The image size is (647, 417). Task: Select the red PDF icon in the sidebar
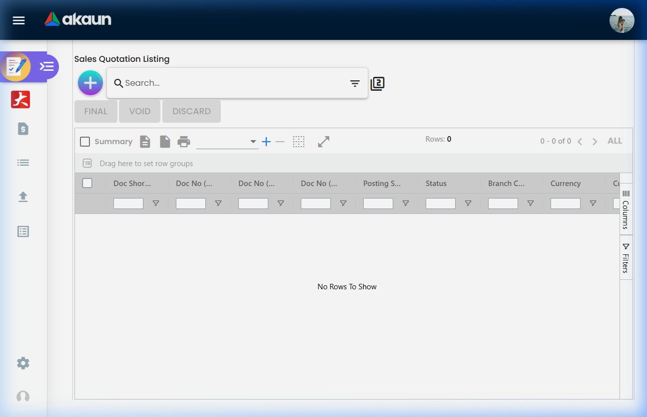pyautogui.click(x=20, y=99)
